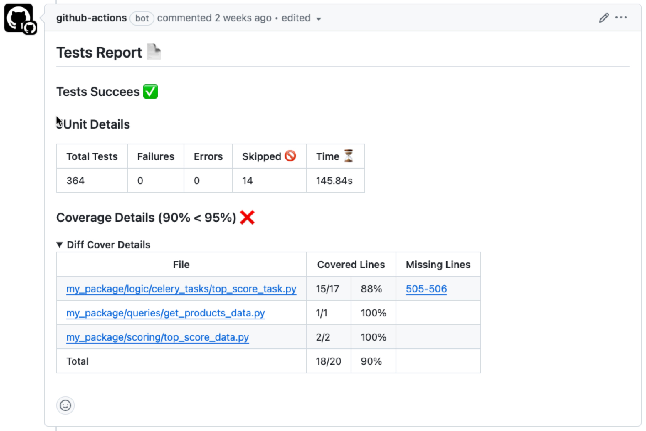This screenshot has width=646, height=431.
Task: Jump to missing lines 505-506
Action: pyautogui.click(x=426, y=289)
